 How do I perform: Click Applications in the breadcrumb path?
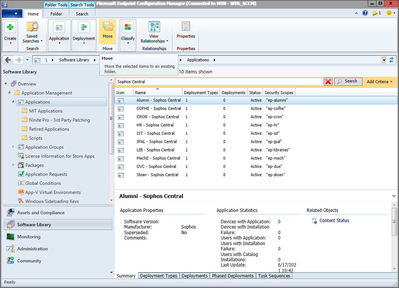[x=198, y=60]
